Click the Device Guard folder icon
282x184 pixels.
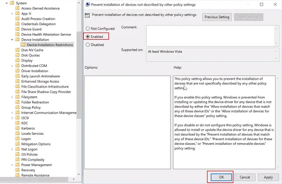[x=18, y=29]
